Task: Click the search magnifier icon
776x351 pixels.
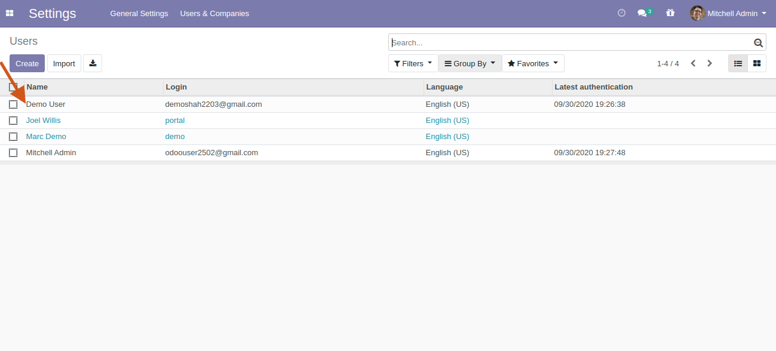Action: pos(758,42)
